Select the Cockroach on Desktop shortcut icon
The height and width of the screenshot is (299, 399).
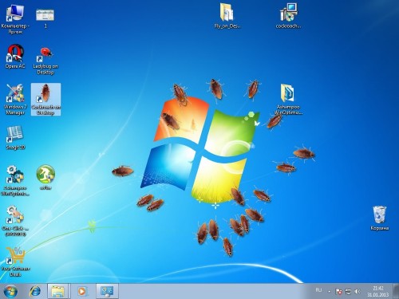pyautogui.click(x=45, y=99)
